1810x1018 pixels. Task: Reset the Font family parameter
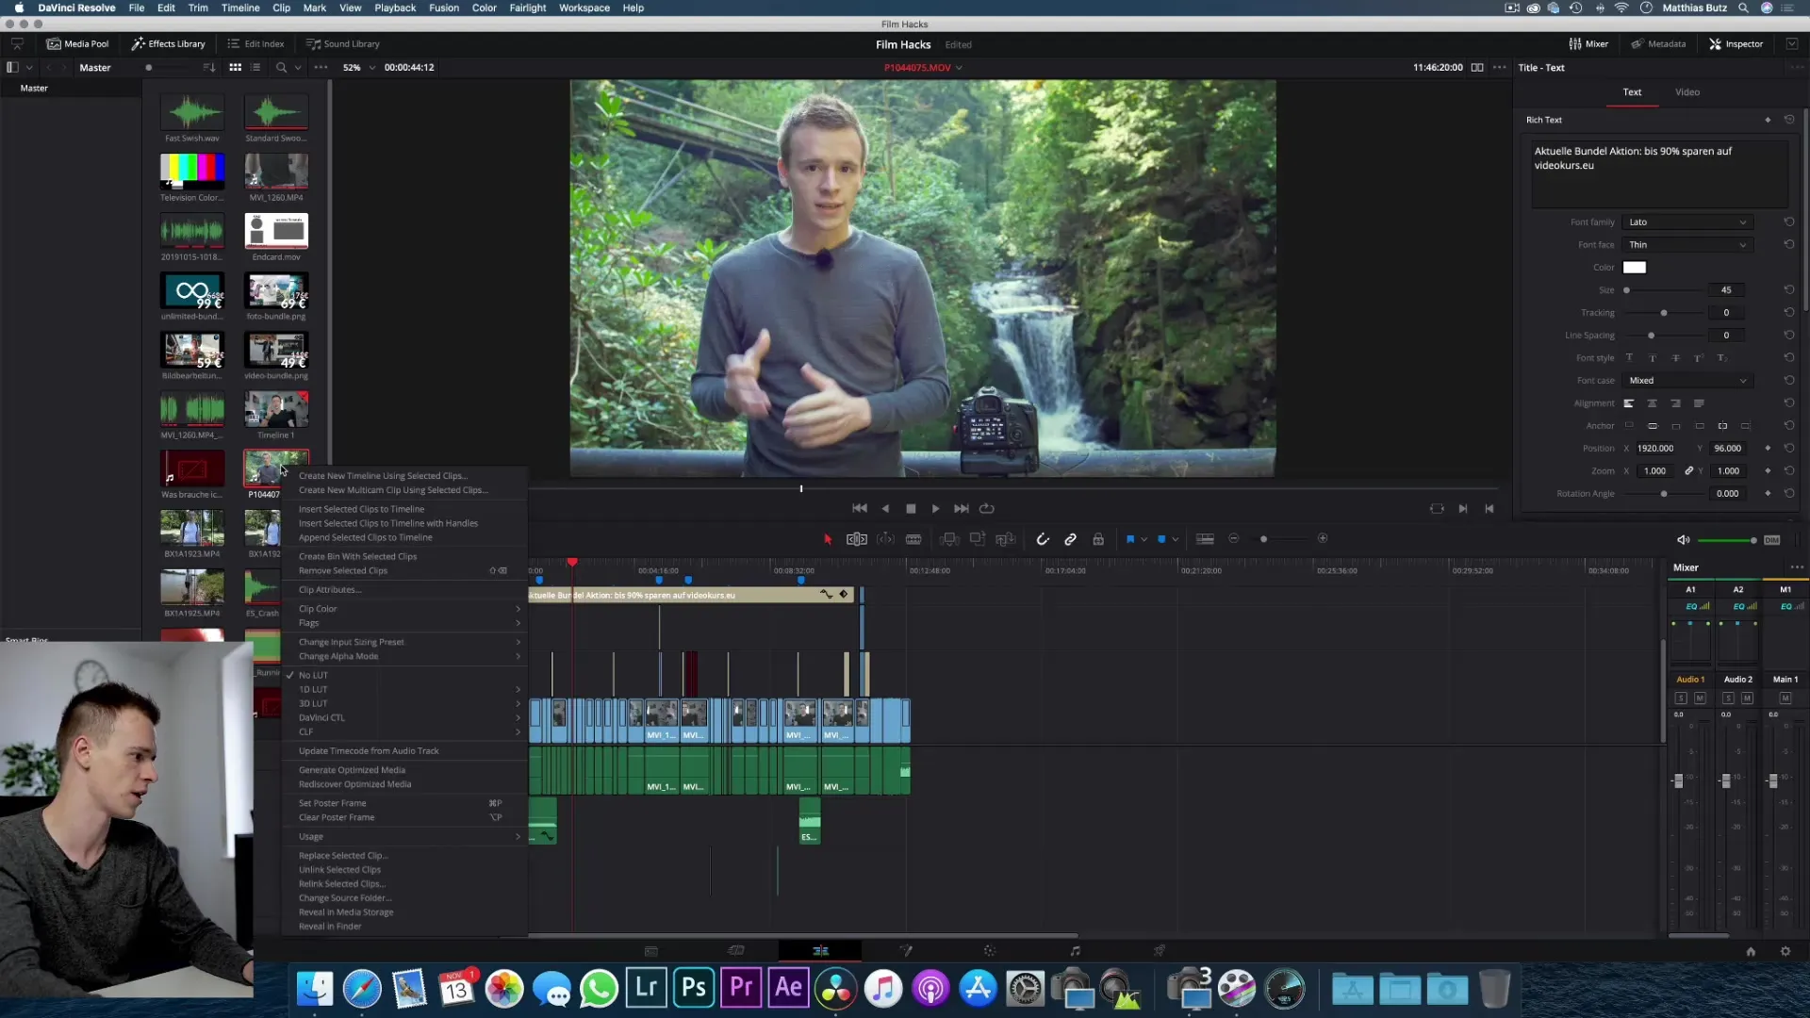point(1788,222)
